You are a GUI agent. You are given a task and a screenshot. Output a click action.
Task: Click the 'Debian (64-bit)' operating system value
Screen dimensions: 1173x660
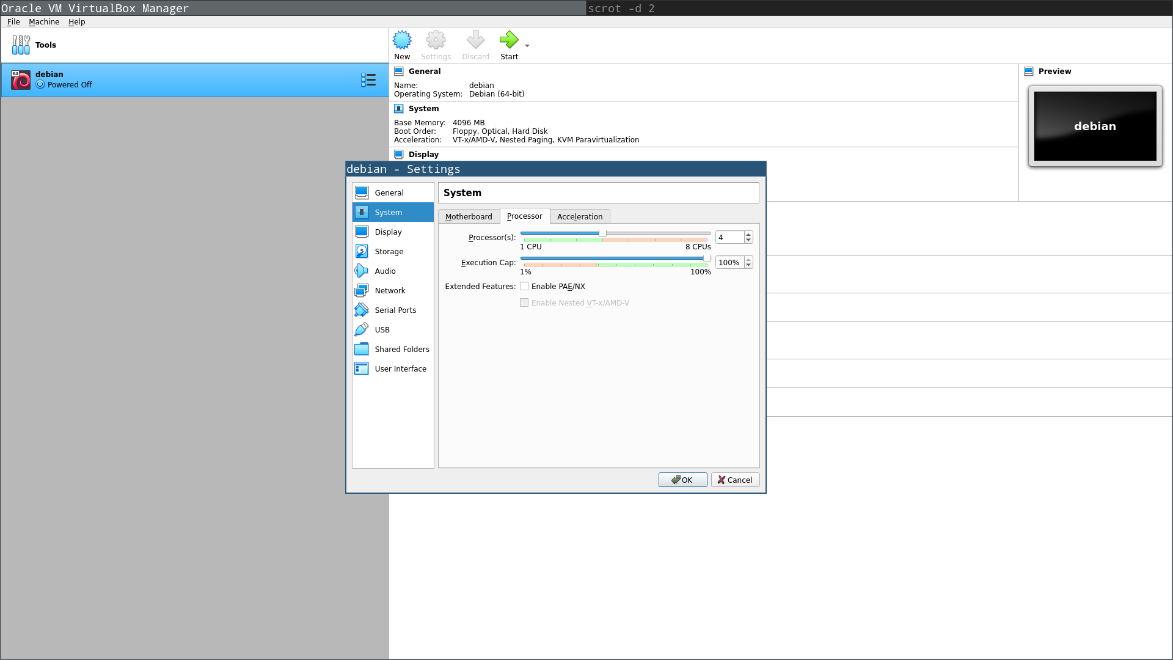(x=497, y=94)
